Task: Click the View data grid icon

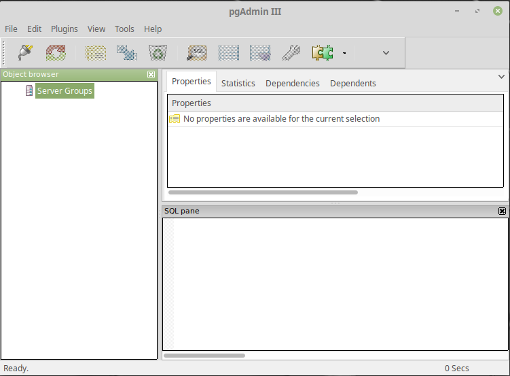Action: (x=229, y=53)
